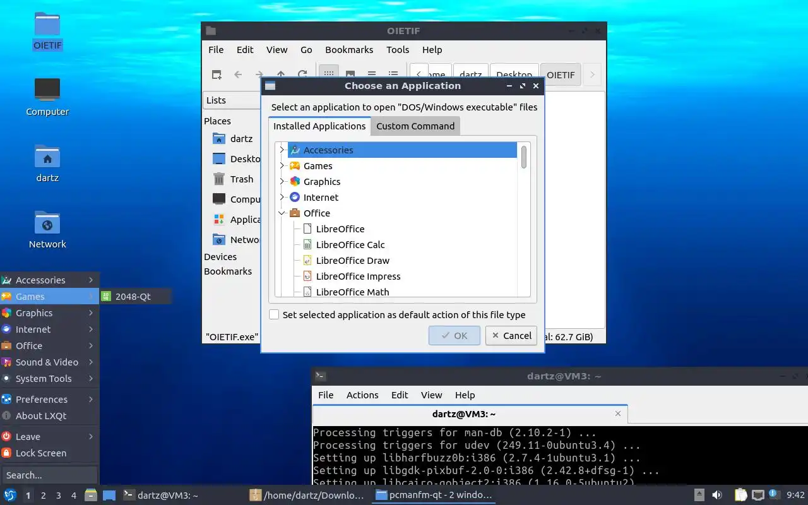This screenshot has height=505, width=808.
Task: Select LibreOffice entry under Office
Action: 340,229
